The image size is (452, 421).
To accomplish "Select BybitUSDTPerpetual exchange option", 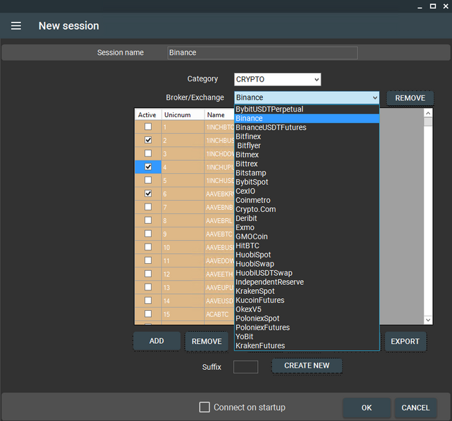I will 269,109.
